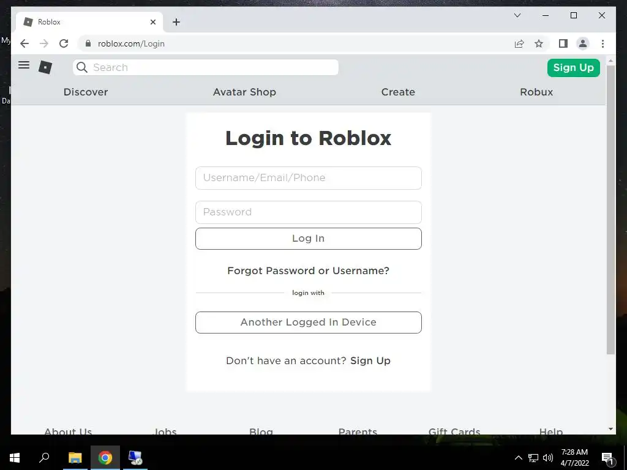Show hidden system tray icons
The height and width of the screenshot is (470, 627).
click(518, 458)
